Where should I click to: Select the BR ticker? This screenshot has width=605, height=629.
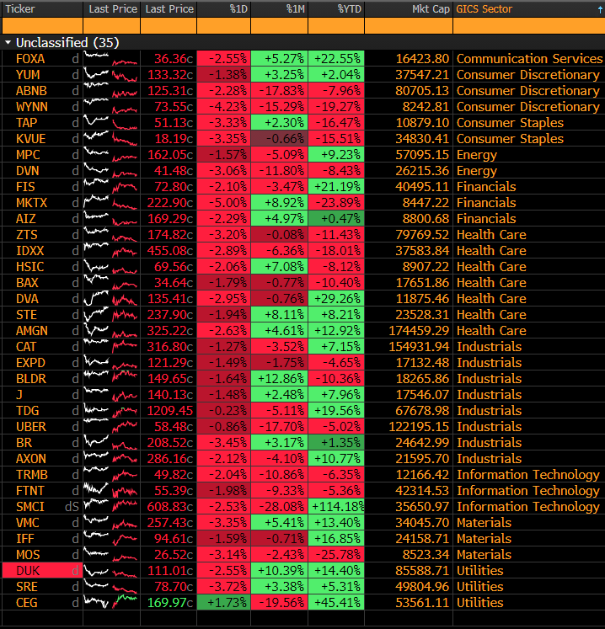(x=24, y=442)
